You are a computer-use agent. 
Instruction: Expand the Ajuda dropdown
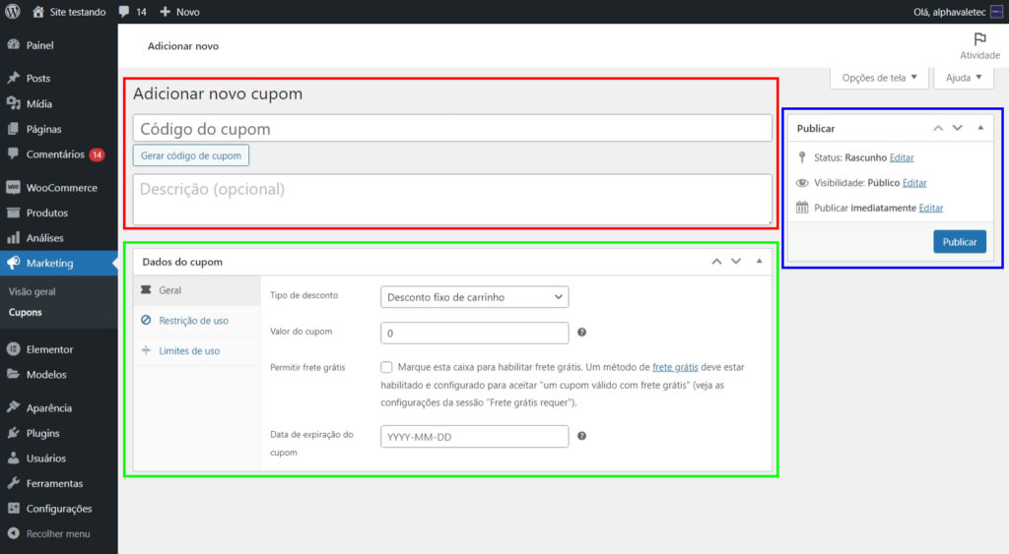[964, 78]
